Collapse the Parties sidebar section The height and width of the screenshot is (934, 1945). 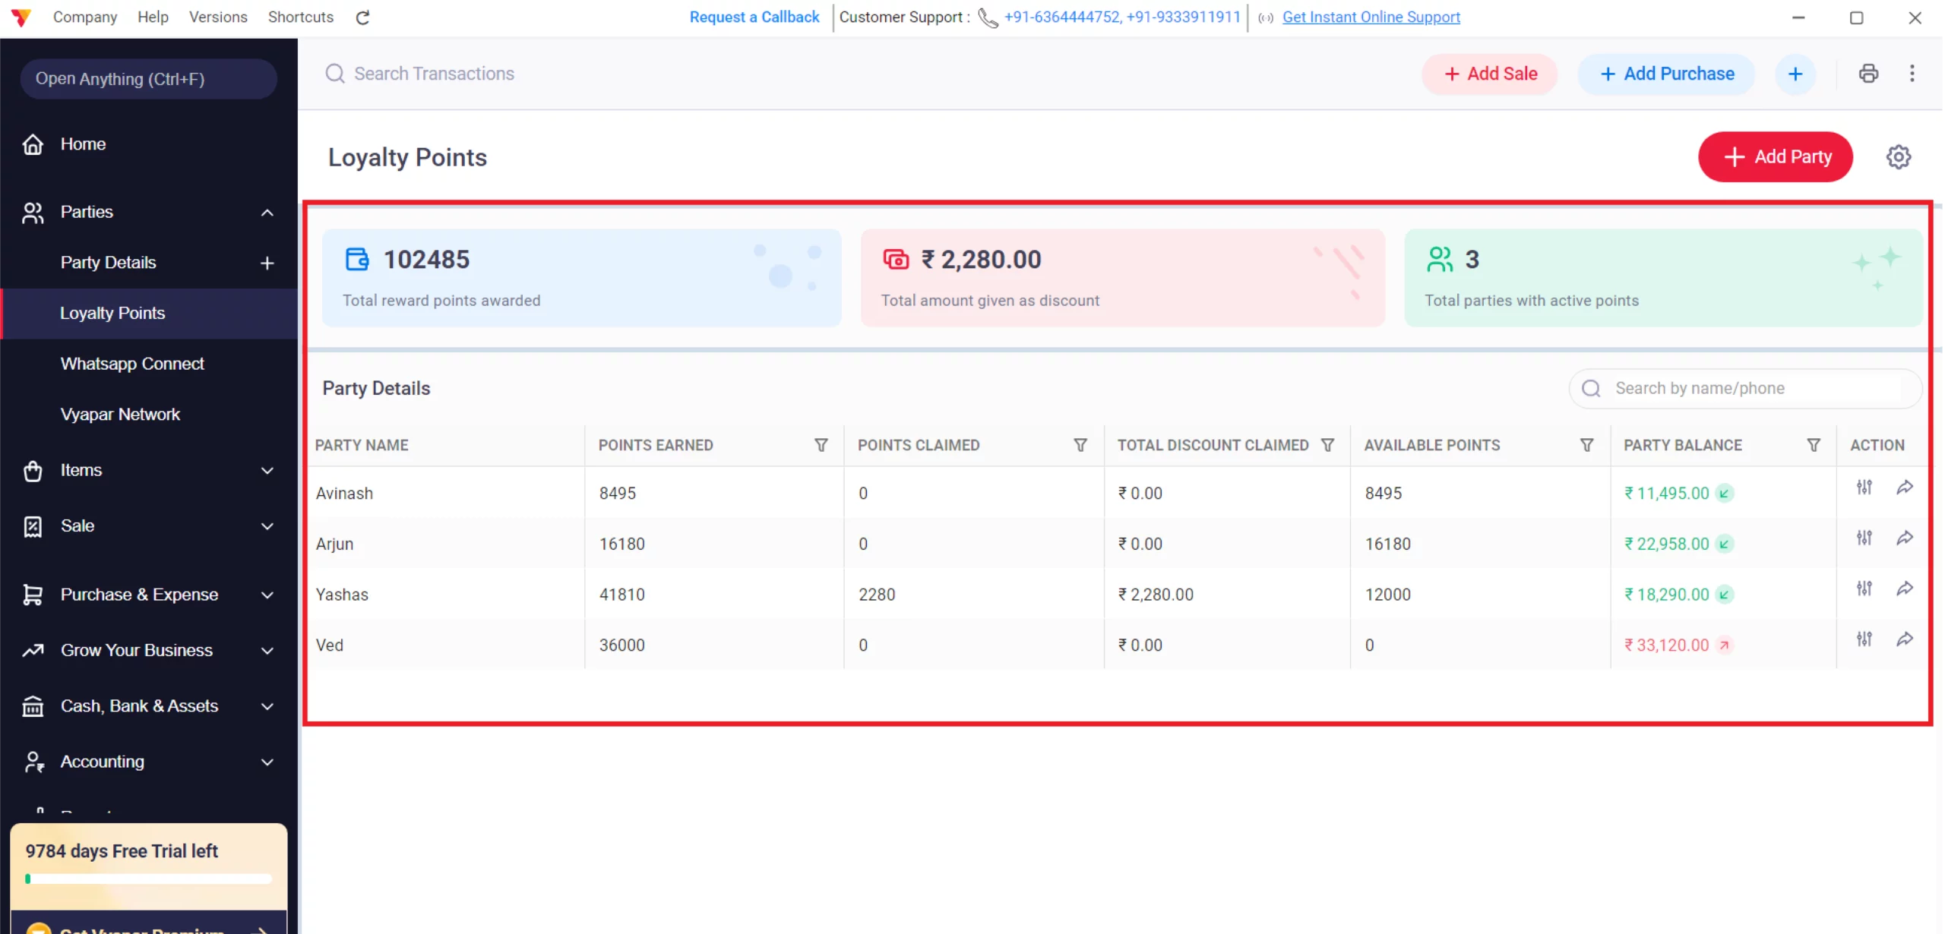(x=267, y=213)
